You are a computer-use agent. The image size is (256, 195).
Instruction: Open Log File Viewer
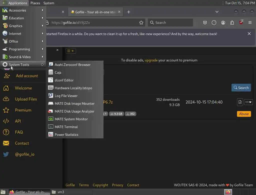click(x=74, y=96)
